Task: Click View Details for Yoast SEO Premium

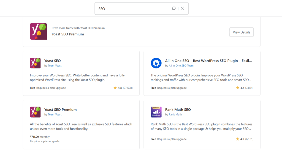Action: pyautogui.click(x=241, y=32)
